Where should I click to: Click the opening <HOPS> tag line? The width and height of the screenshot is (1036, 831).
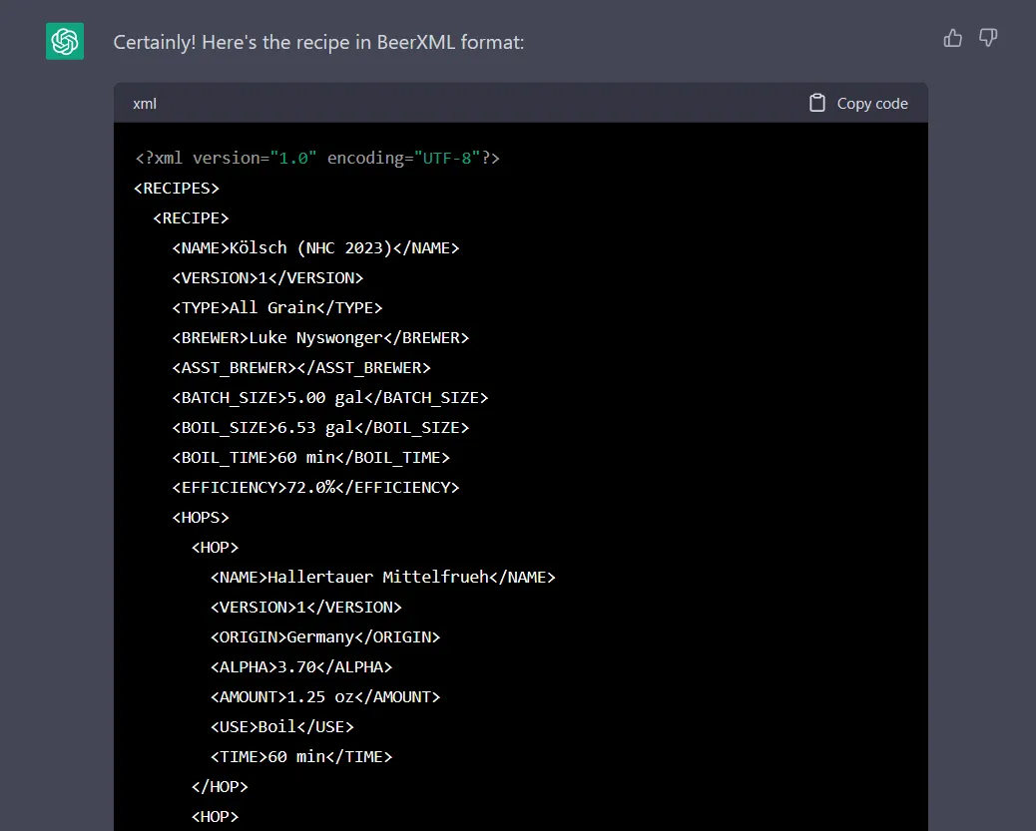point(201,517)
